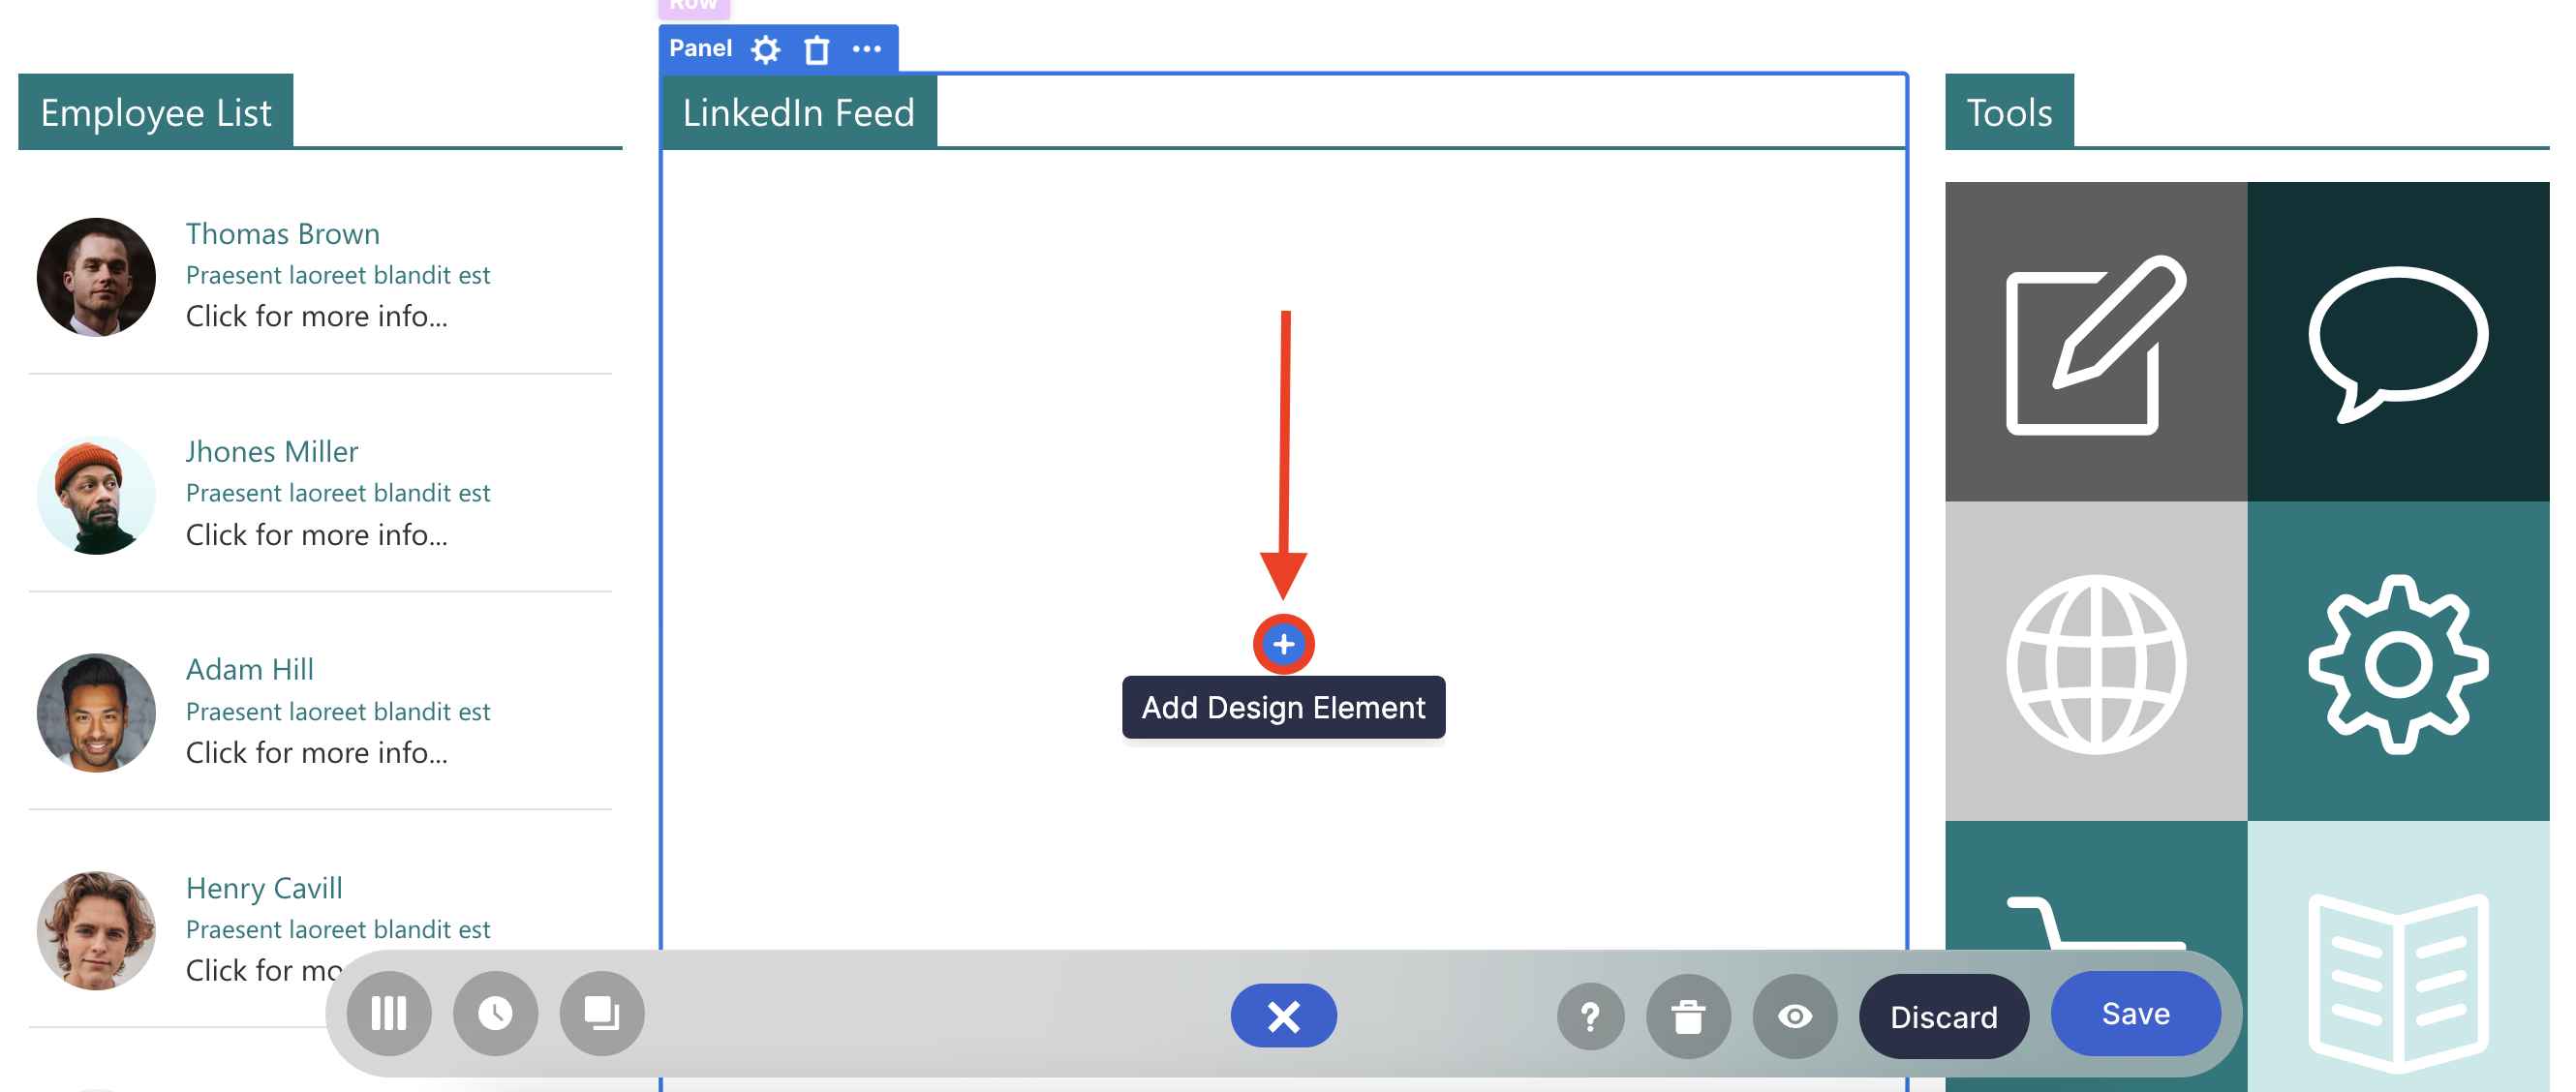2576x1092 pixels.
Task: Delete the Panel with trash icon
Action: click(816, 49)
